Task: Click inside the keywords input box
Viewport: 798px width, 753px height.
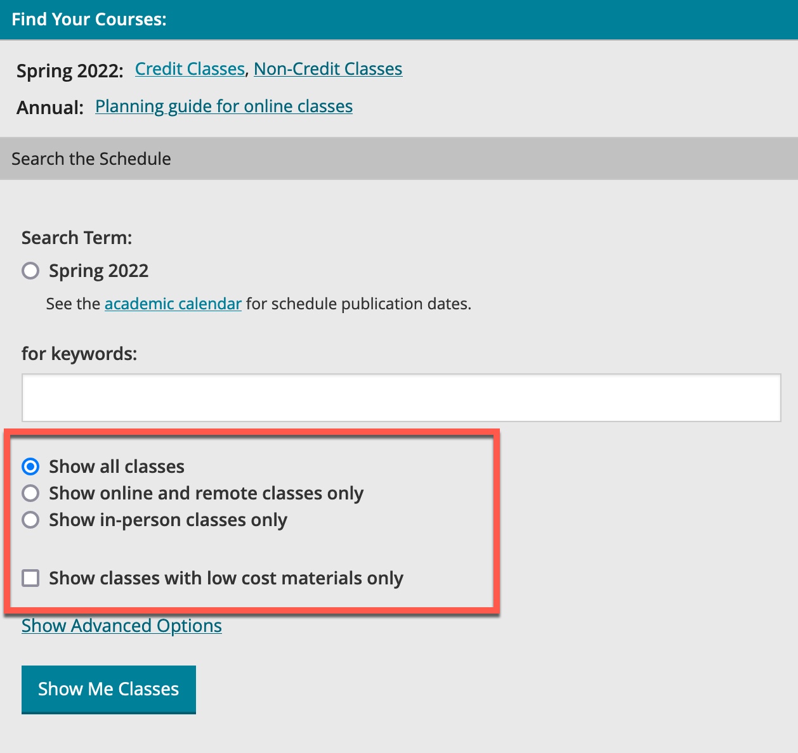Action: tap(400, 397)
